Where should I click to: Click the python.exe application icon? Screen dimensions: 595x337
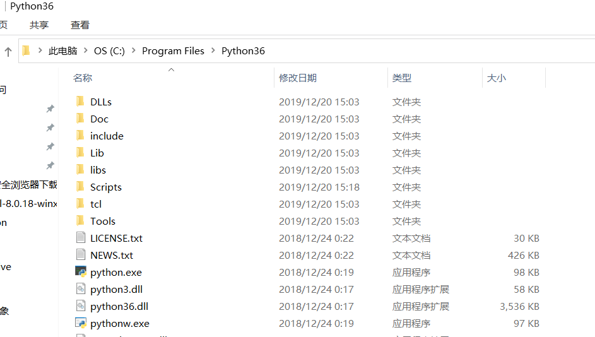point(80,271)
